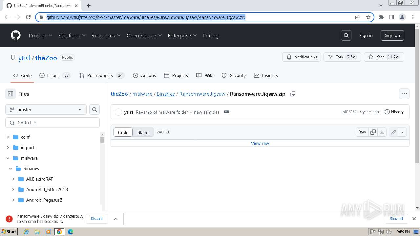Screen dimensions: 420x236
Task: Star the theZoo repository
Action: pyautogui.click(x=384, y=57)
